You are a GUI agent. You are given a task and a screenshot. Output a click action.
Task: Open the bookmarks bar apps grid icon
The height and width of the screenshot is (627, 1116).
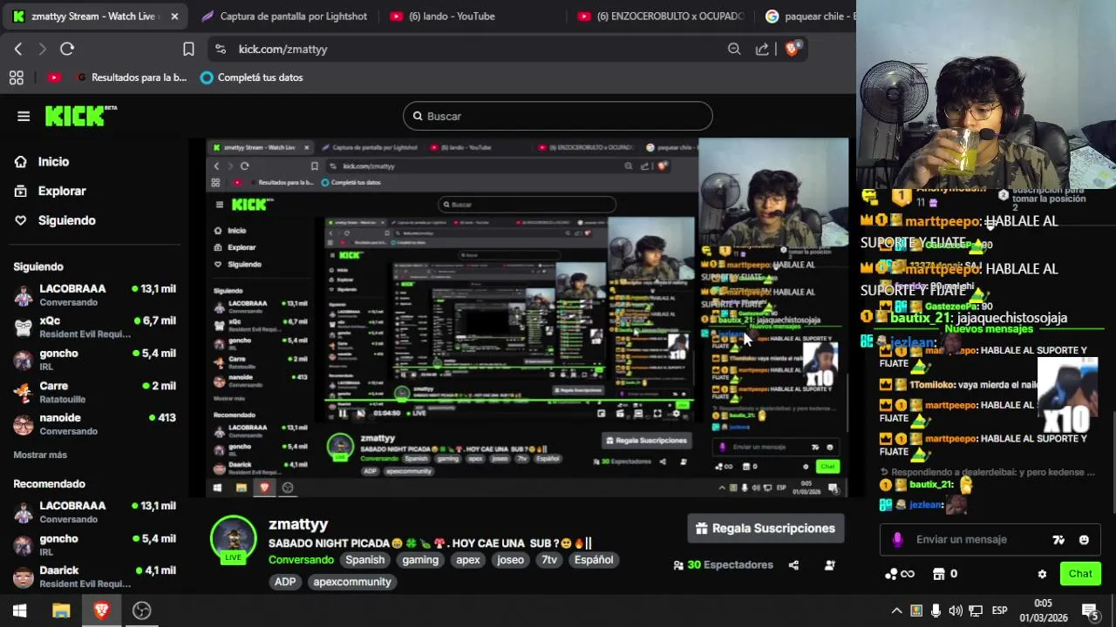click(x=16, y=78)
